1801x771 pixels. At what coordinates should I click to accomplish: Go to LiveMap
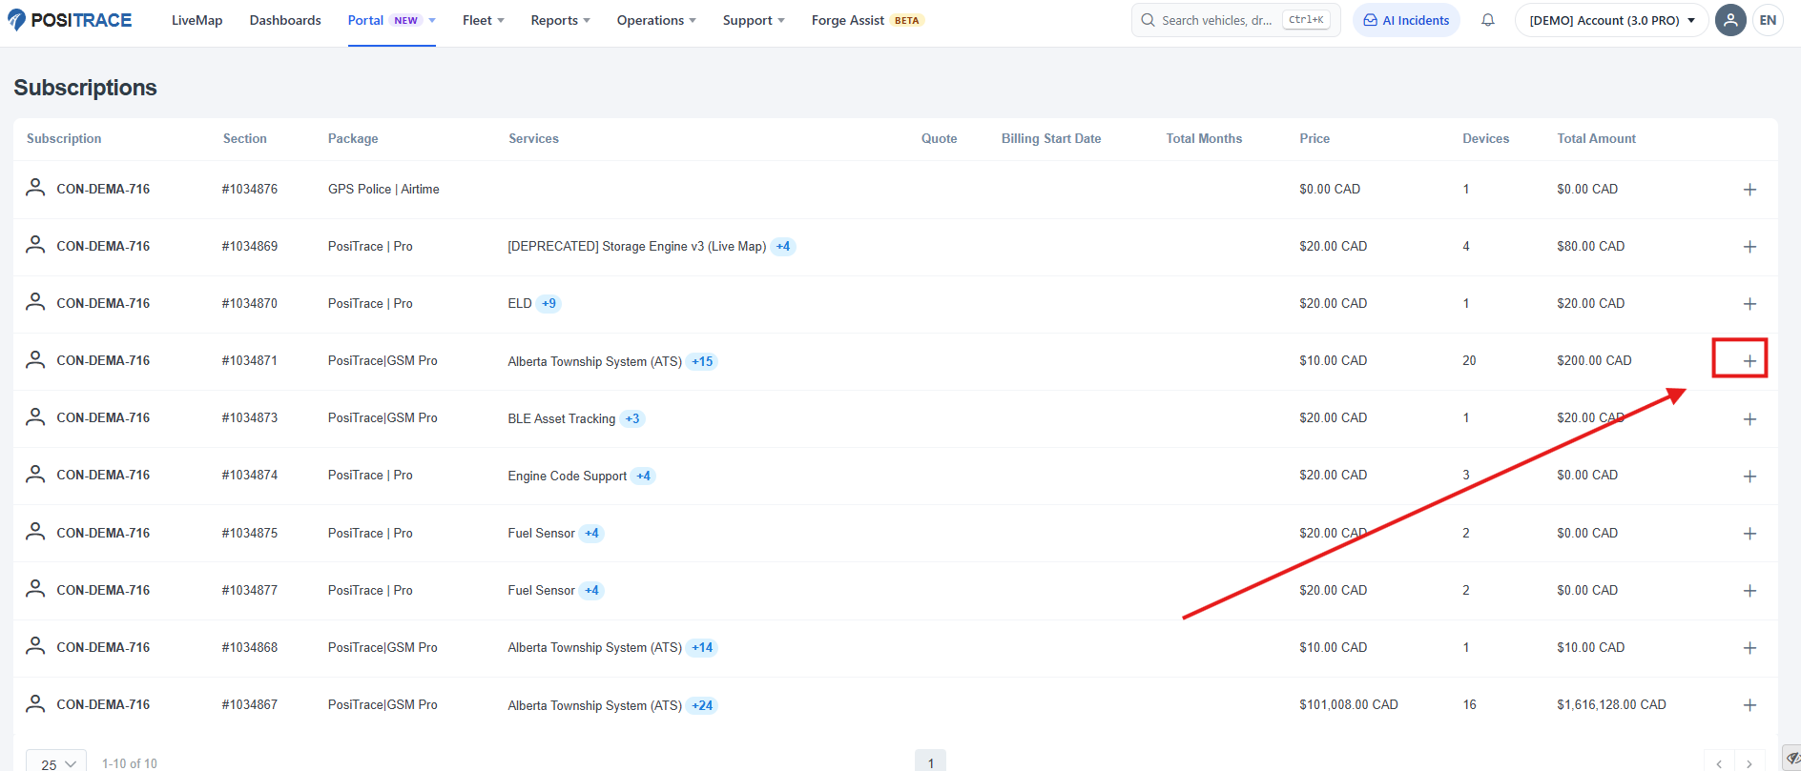point(197,20)
